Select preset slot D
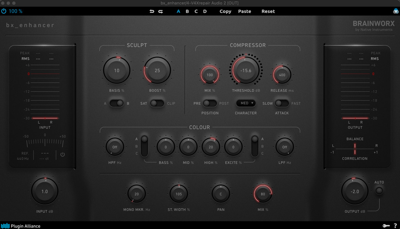Viewport: 400px width, 229px height. pos(205,11)
